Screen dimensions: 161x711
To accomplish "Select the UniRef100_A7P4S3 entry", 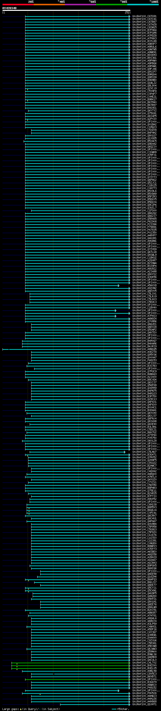I will [144, 316].
